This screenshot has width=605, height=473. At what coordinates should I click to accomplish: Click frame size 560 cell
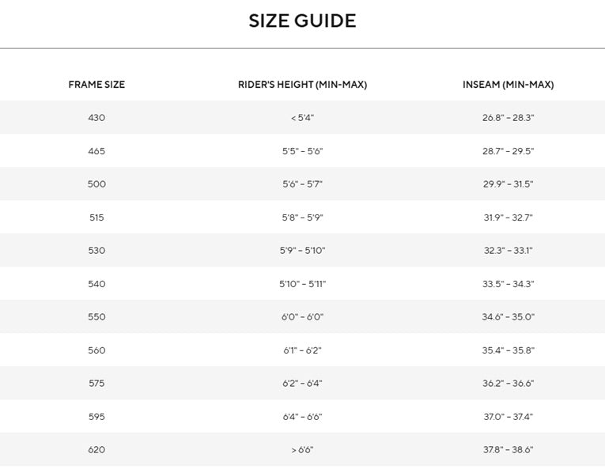[96, 350]
